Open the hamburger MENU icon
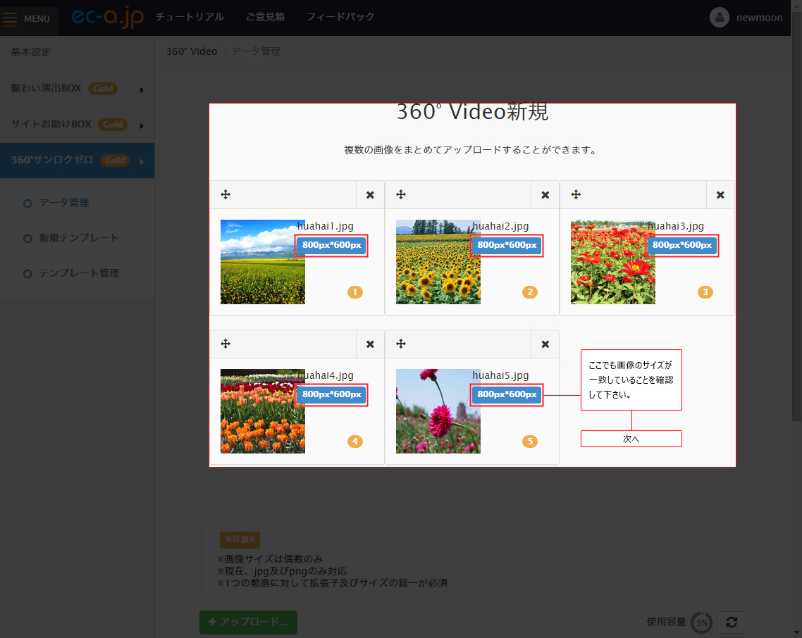Image resolution: width=802 pixels, height=638 pixels. 10,18
